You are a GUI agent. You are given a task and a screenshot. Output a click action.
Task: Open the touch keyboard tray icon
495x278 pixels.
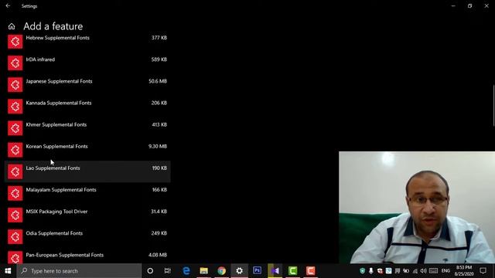point(433,271)
